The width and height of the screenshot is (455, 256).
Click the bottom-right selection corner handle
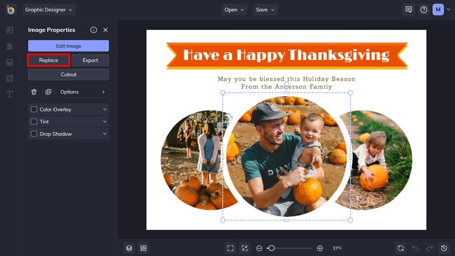[x=350, y=220]
